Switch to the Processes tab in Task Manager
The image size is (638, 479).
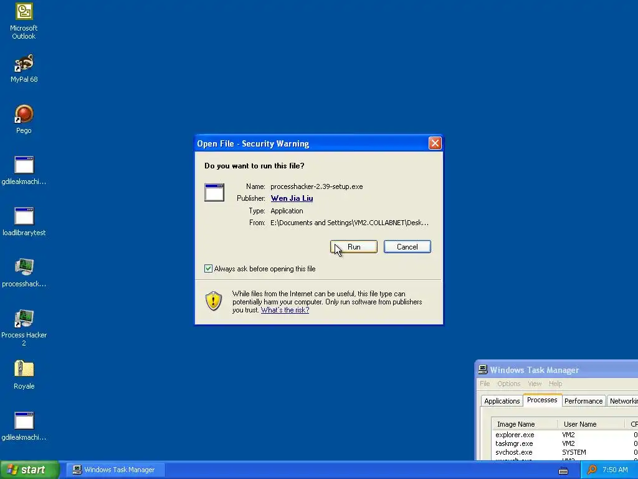point(542,400)
